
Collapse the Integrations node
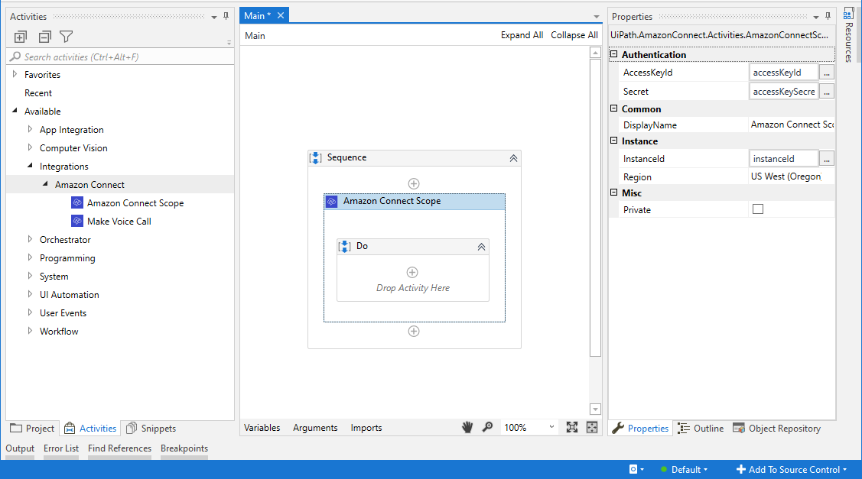31,165
